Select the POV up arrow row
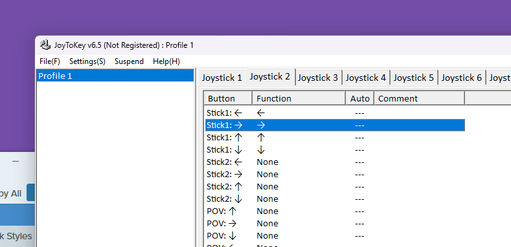This screenshot has height=247, width=511. point(335,211)
